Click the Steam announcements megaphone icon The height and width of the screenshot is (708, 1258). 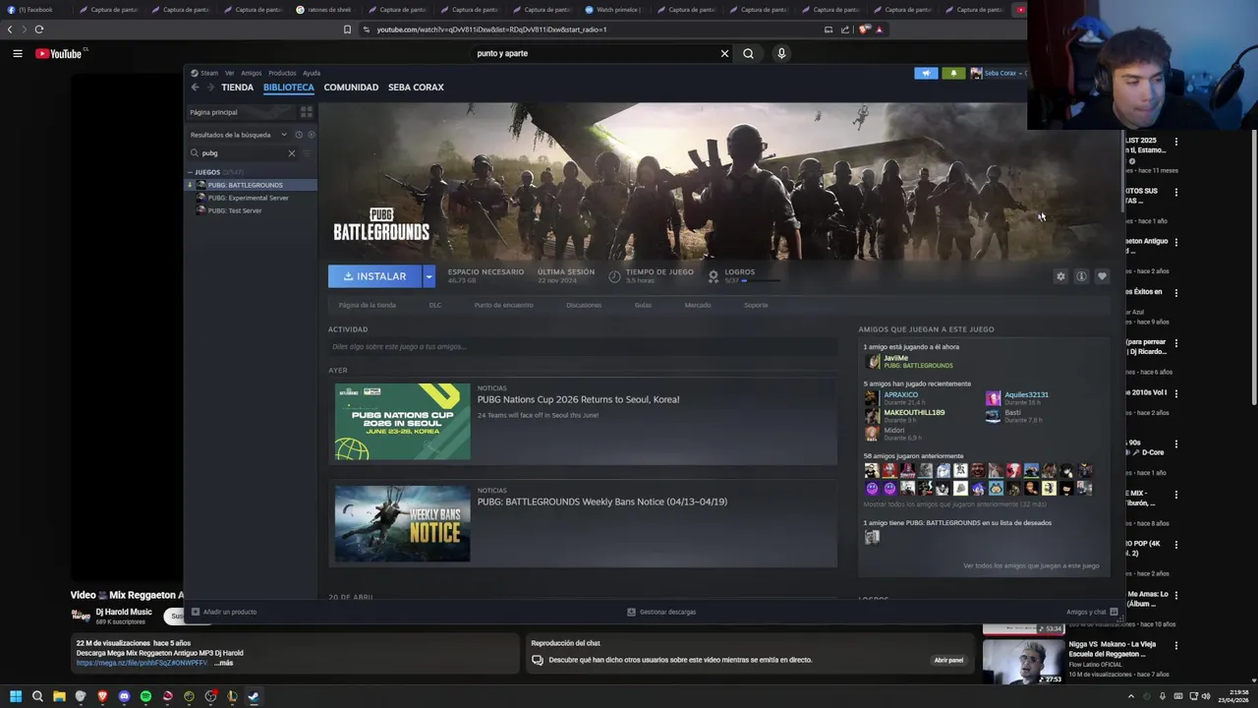(926, 73)
